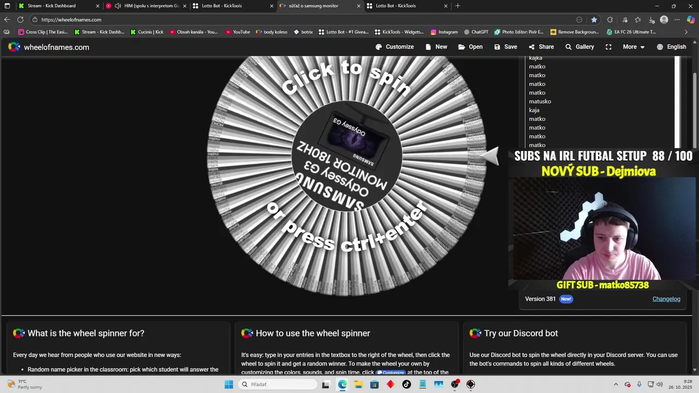Image resolution: width=699 pixels, height=393 pixels.
Task: Select entry 'kajka' in names list
Action: [536, 58]
